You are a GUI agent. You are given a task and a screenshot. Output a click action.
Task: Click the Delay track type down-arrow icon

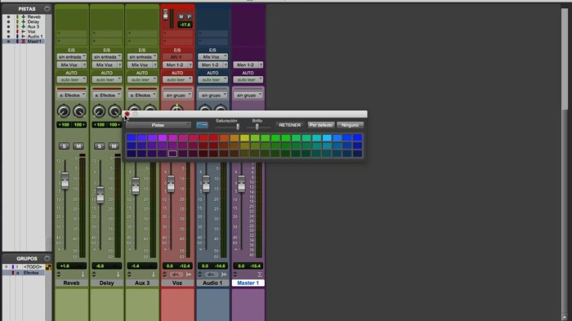click(118, 274)
